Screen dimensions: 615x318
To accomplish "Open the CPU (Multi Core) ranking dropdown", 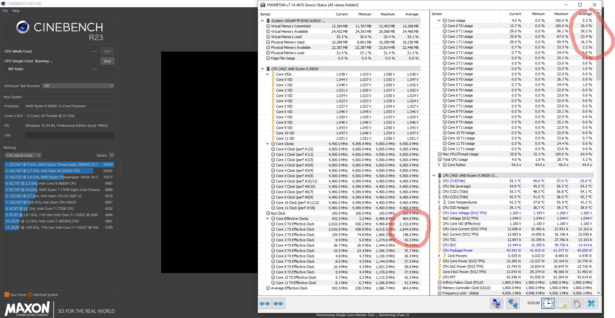I will click(x=23, y=155).
